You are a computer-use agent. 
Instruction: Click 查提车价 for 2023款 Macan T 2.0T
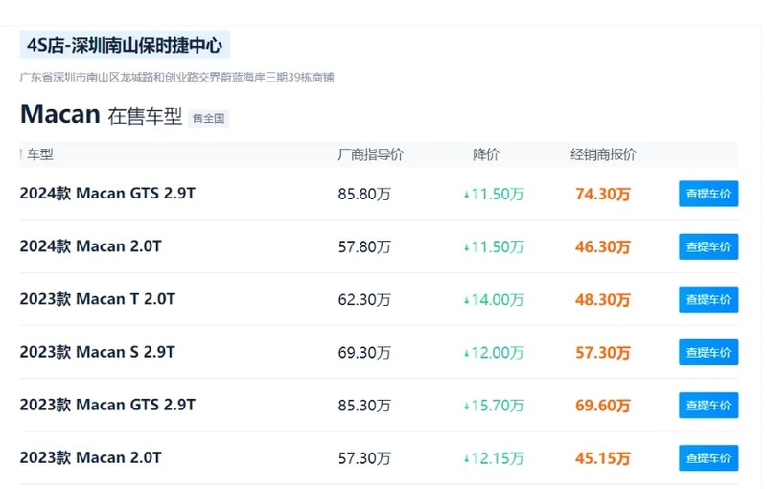[x=709, y=299]
